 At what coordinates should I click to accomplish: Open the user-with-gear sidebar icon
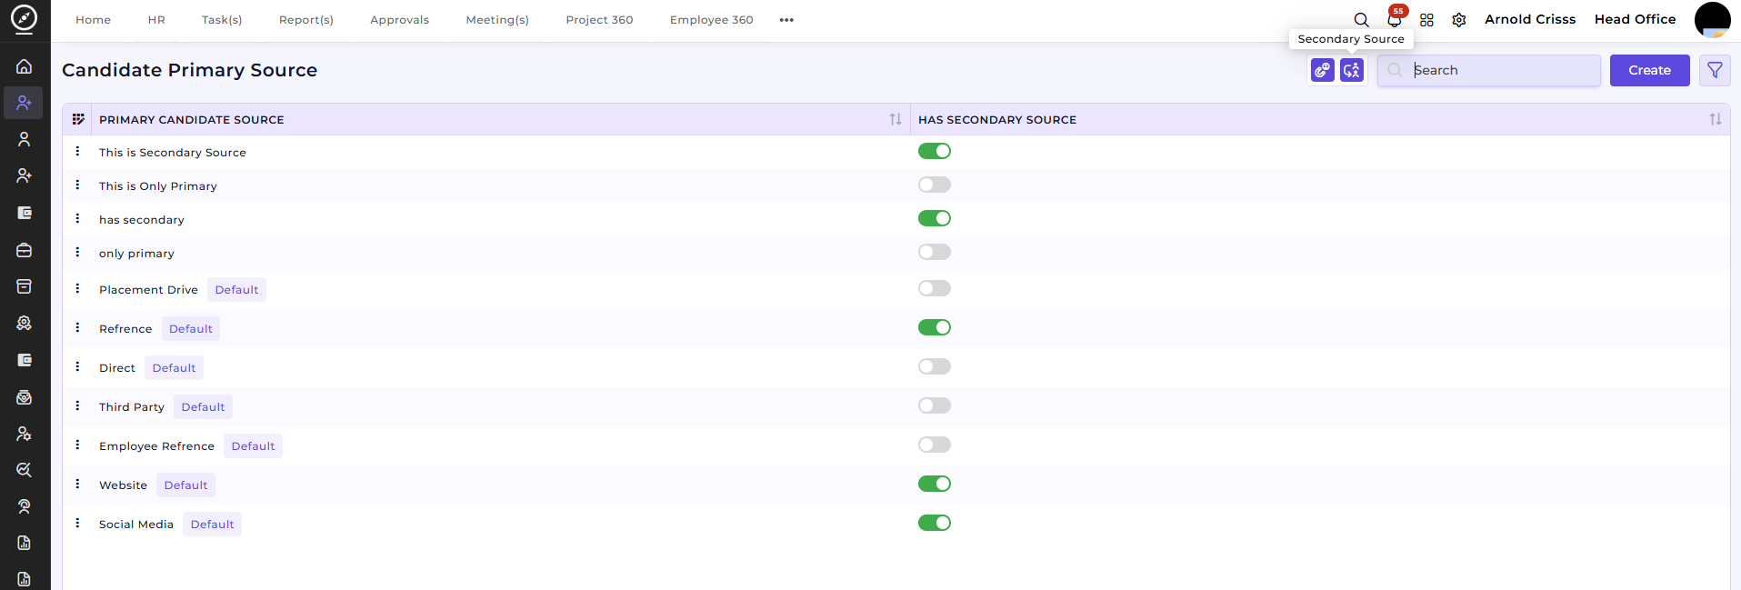tap(25, 434)
